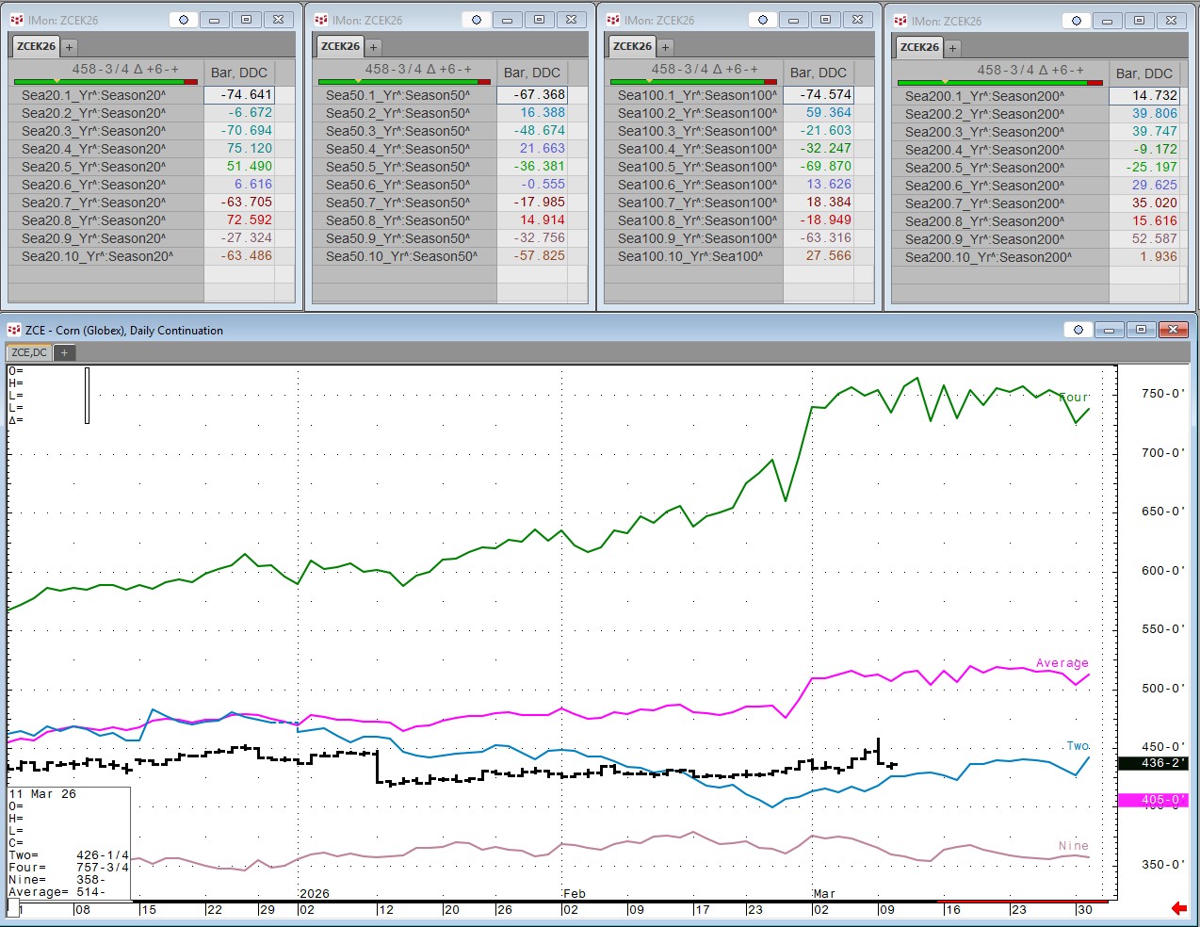Click the round link button in the corn chart title bar
This screenshot has height=927, width=1200.
coord(1078,330)
